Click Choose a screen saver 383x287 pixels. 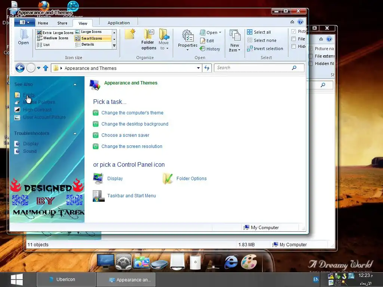click(x=125, y=135)
